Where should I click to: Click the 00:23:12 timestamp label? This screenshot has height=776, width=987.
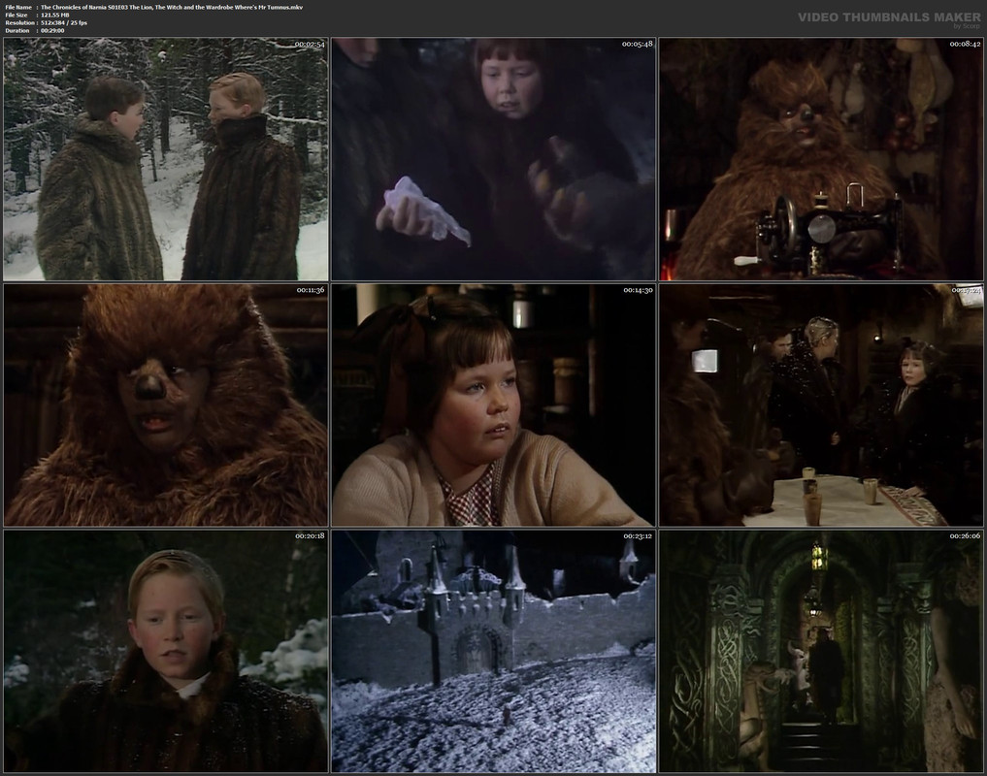point(638,535)
